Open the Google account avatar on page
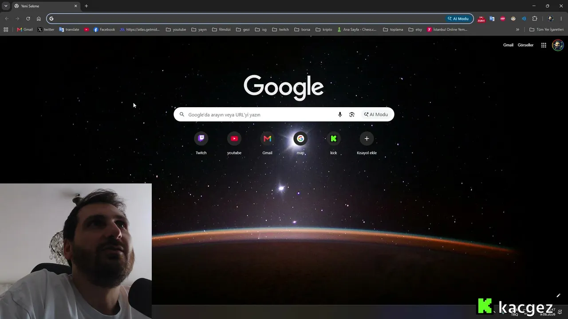This screenshot has width=568, height=319. [558, 45]
